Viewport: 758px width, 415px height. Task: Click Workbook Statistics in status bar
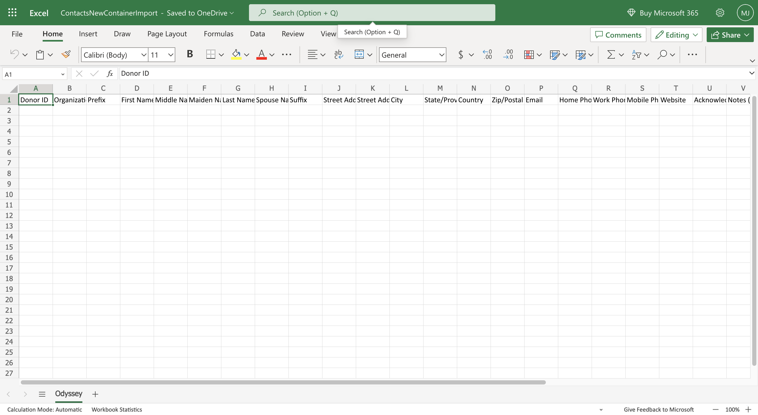click(x=117, y=409)
